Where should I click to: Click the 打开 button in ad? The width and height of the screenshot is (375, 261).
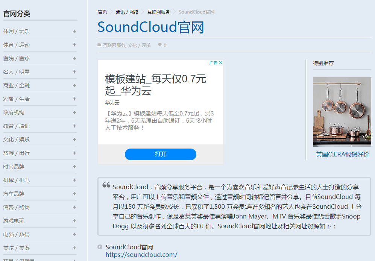[161, 154]
